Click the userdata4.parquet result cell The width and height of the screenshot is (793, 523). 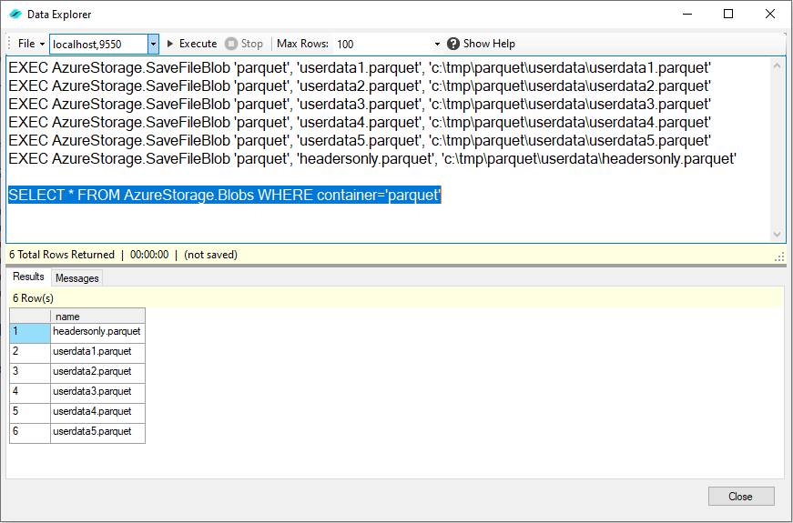pyautogui.click(x=97, y=413)
